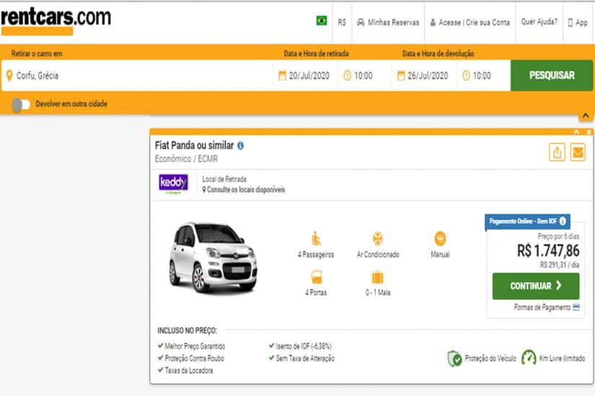Click Proteção Contra Roubo item

click(191, 358)
